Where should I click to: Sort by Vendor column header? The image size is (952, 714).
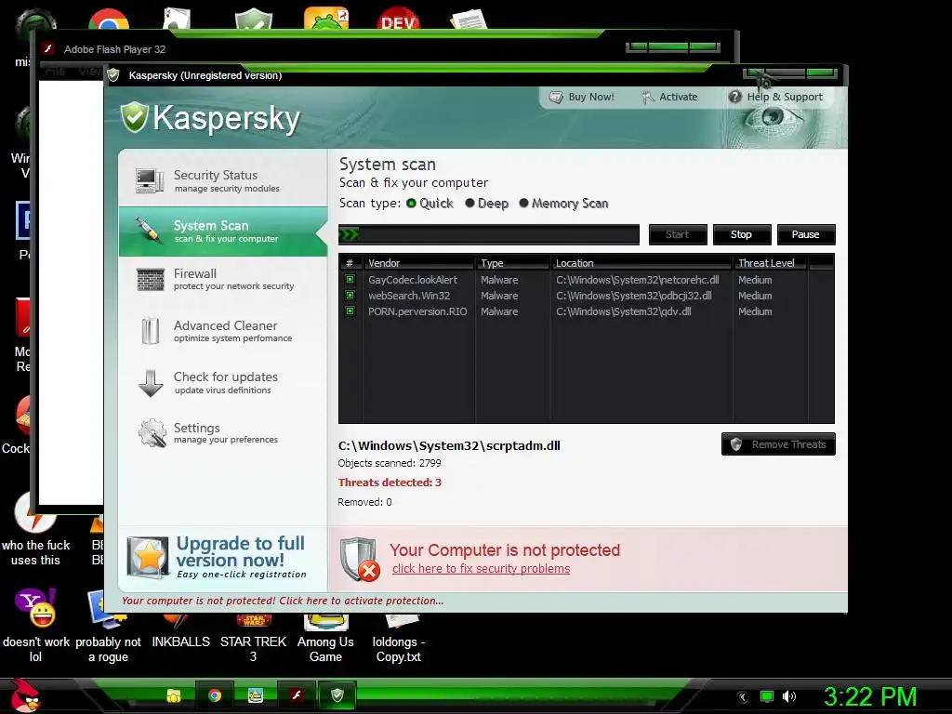click(419, 263)
